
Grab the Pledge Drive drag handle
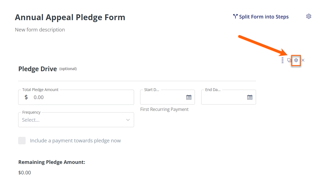282,60
